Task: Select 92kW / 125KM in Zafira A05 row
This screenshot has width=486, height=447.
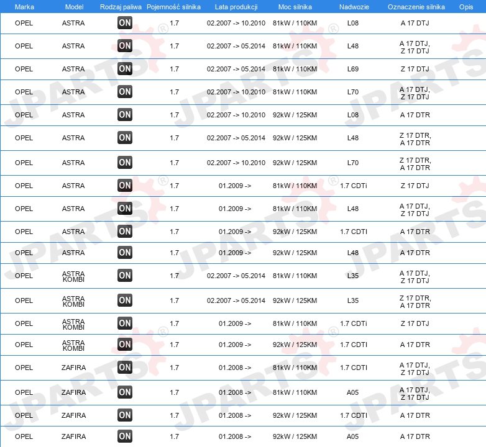Action: click(295, 436)
